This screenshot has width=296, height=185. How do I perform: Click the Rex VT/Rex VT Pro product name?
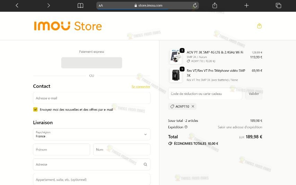pos(216,73)
